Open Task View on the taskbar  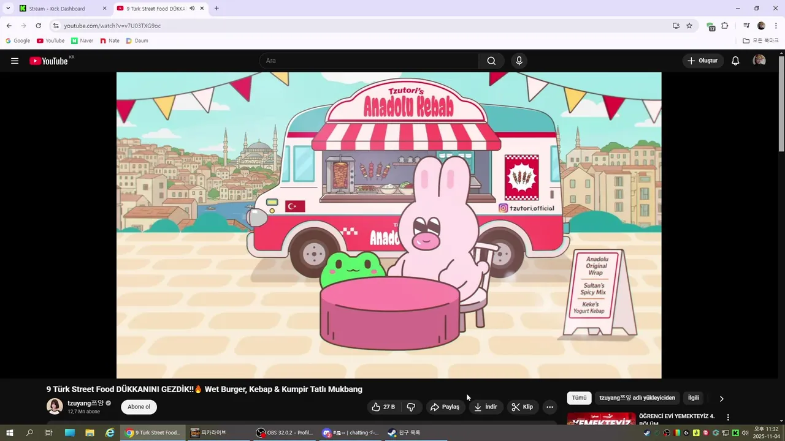49,432
